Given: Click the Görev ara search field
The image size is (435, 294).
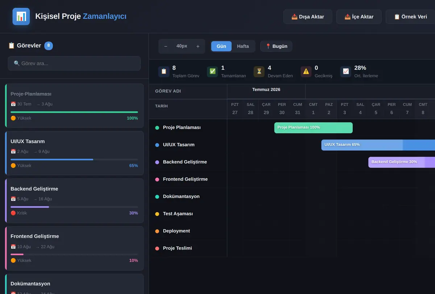Looking at the screenshot, I should point(74,63).
